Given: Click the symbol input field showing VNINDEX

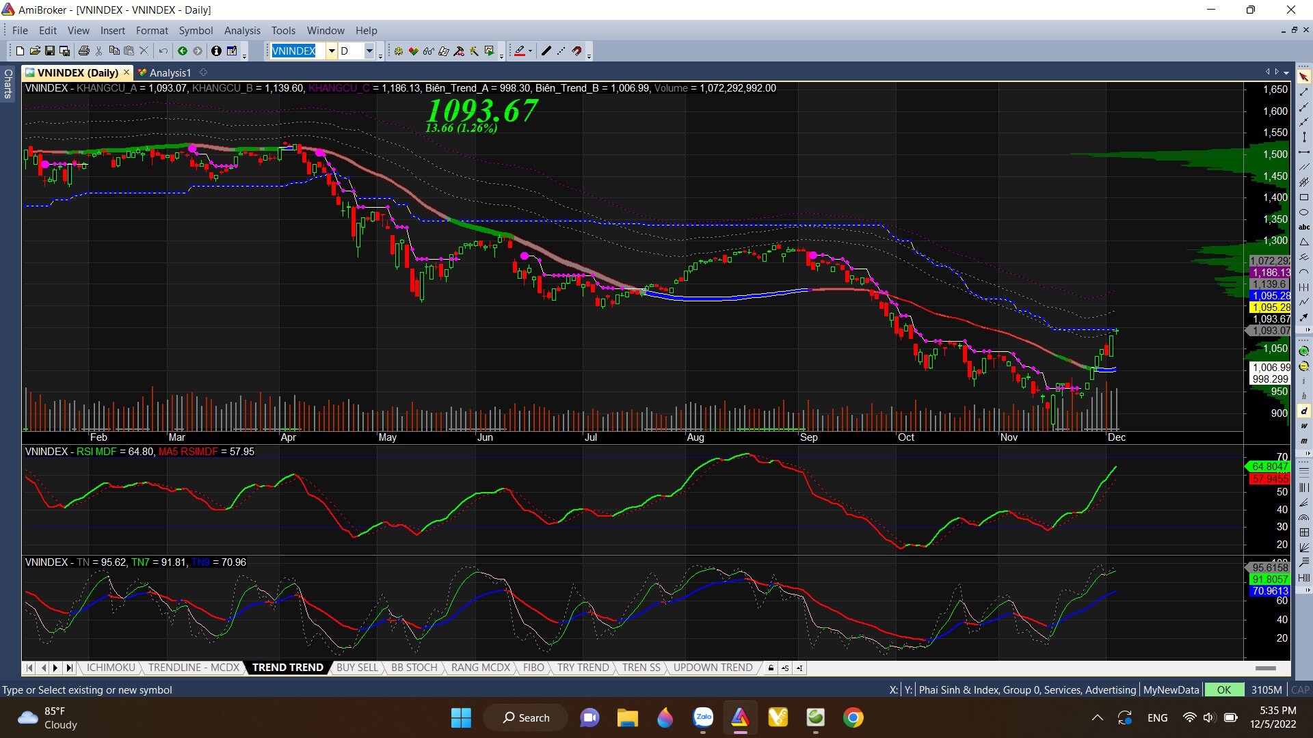Looking at the screenshot, I should (x=297, y=51).
